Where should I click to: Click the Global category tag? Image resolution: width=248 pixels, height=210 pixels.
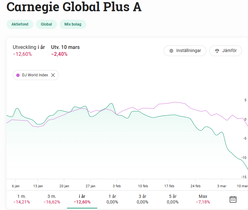46,24
